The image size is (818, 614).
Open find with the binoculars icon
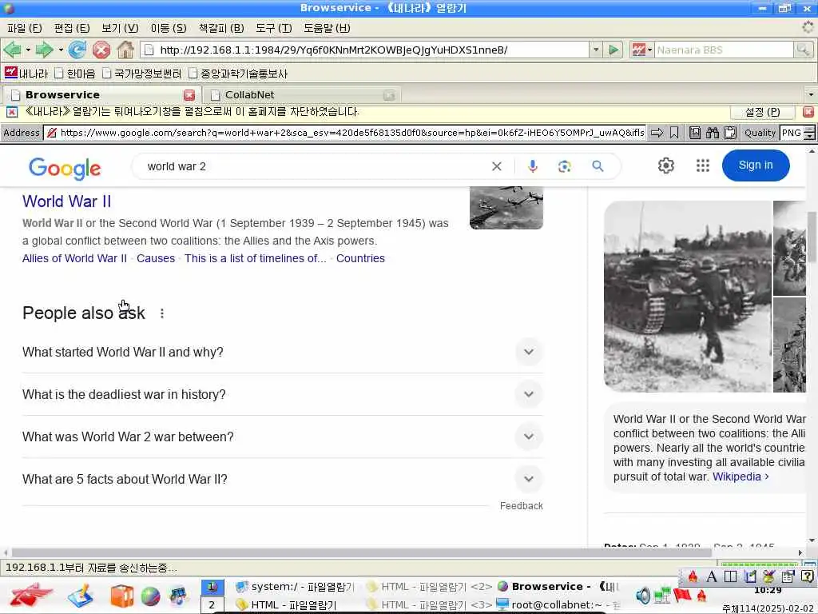pyautogui.click(x=712, y=133)
